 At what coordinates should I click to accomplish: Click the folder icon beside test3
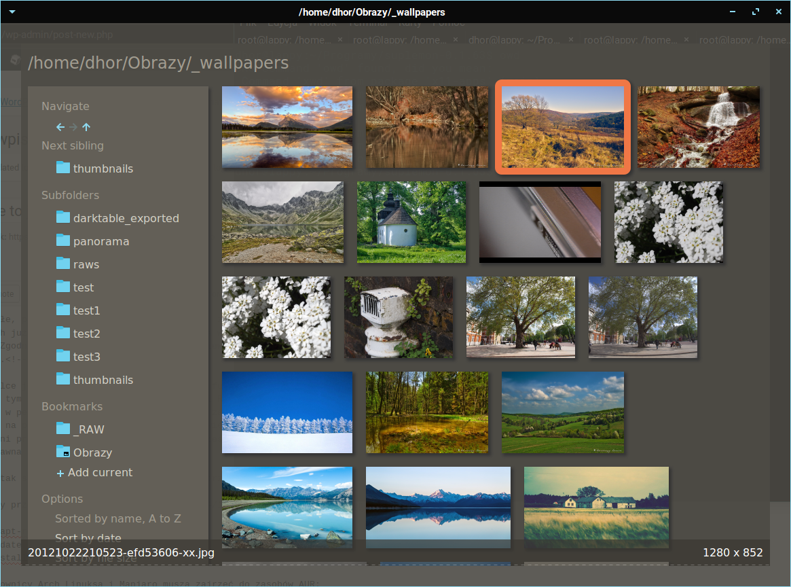(63, 356)
